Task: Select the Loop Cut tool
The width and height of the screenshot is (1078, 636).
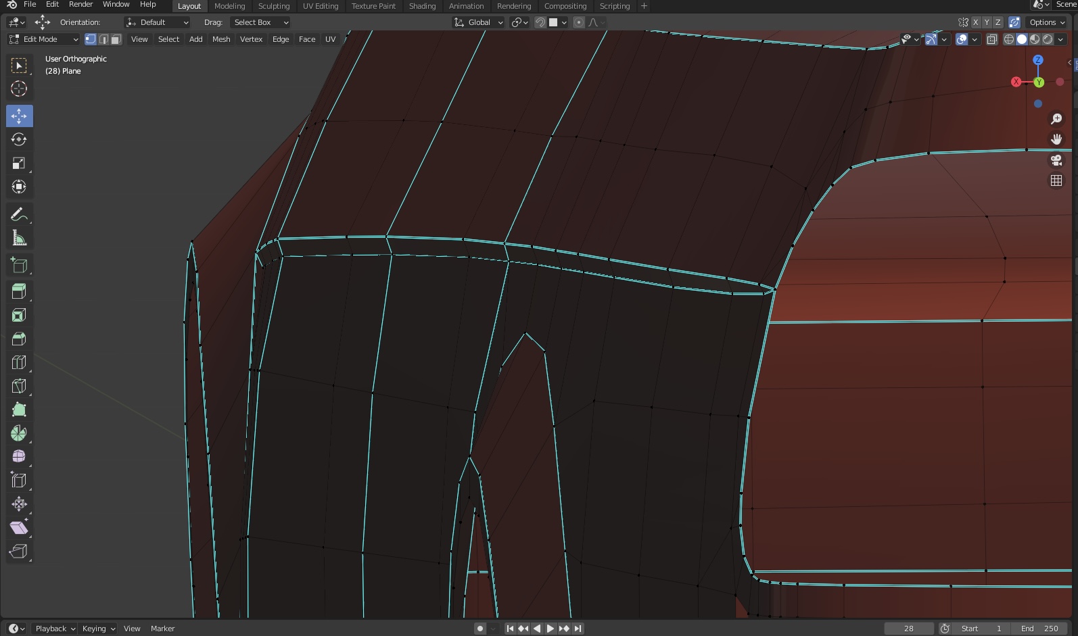Action: (x=19, y=362)
